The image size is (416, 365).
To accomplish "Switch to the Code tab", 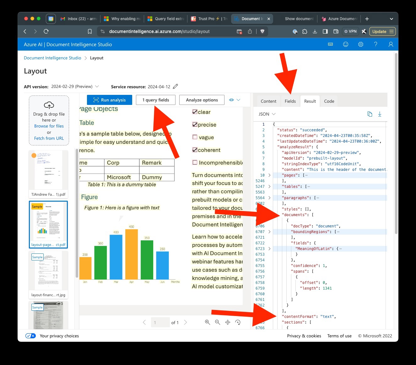I will pyautogui.click(x=329, y=101).
